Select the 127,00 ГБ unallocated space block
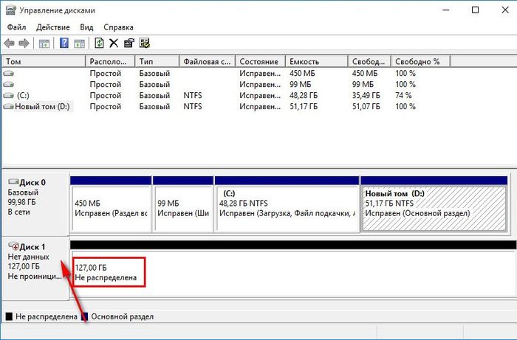The width and height of the screenshot is (517, 340). 292,269
